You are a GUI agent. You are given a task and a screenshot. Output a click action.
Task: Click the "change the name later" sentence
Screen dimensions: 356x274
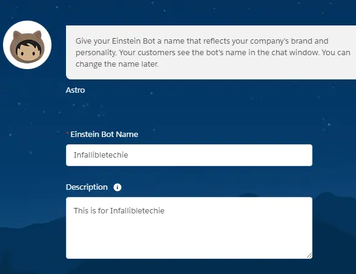tap(117, 64)
